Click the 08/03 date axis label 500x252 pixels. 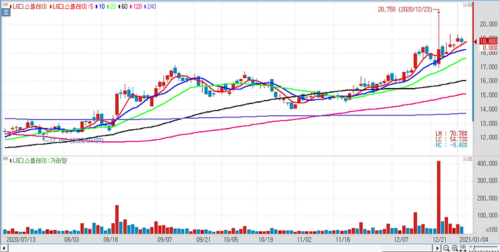tap(71, 239)
